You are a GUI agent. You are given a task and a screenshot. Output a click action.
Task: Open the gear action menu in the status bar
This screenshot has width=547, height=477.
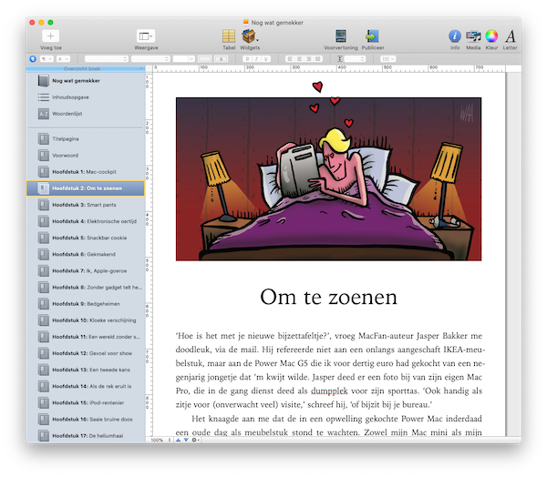tap(195, 440)
